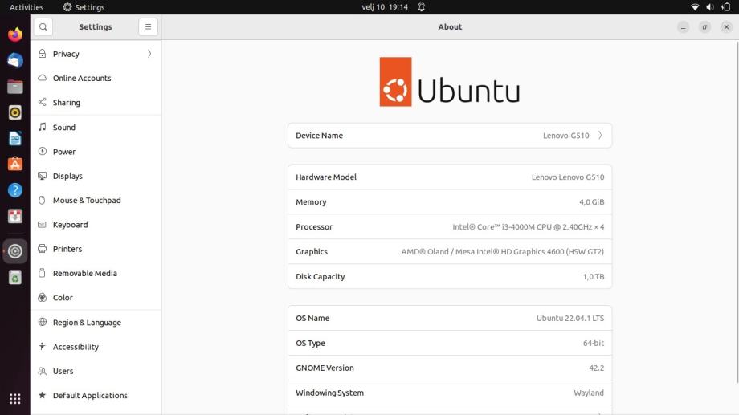
Task: Click the Accessibility icon in sidebar
Action: coord(43,347)
